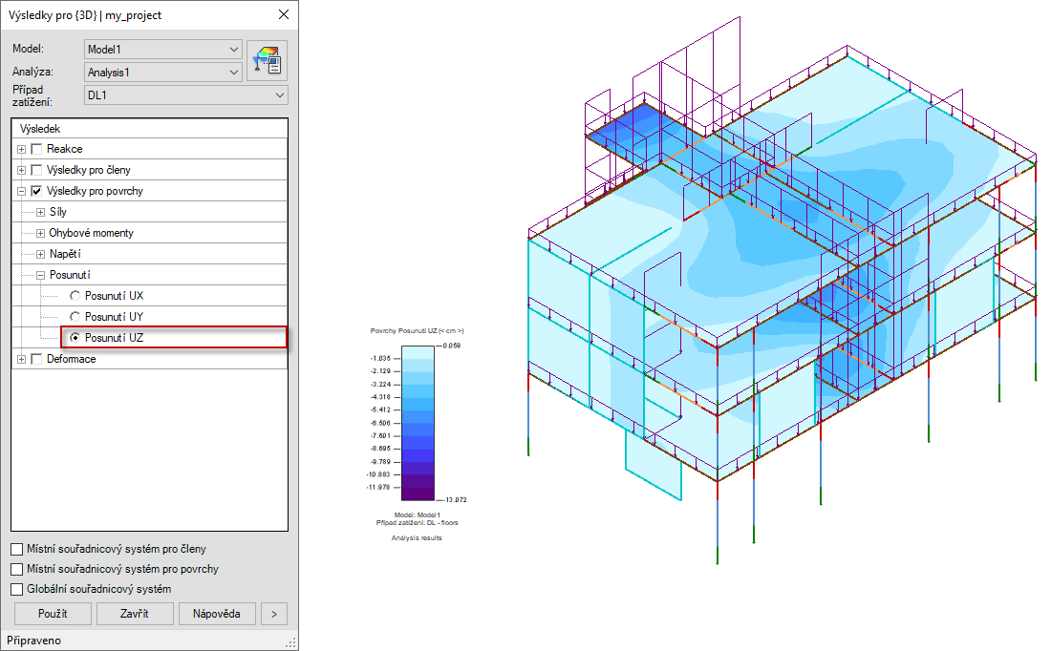Open the result display settings icon
The height and width of the screenshot is (651, 1051).
pyautogui.click(x=268, y=61)
